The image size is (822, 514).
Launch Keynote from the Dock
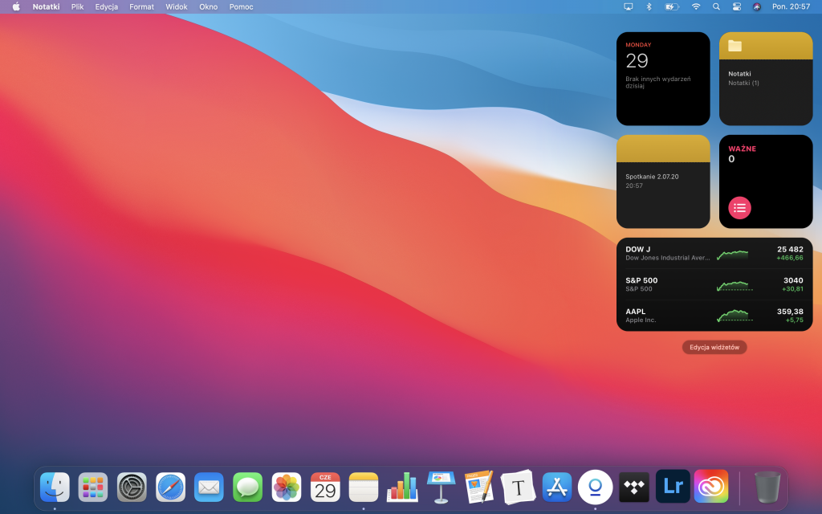440,487
